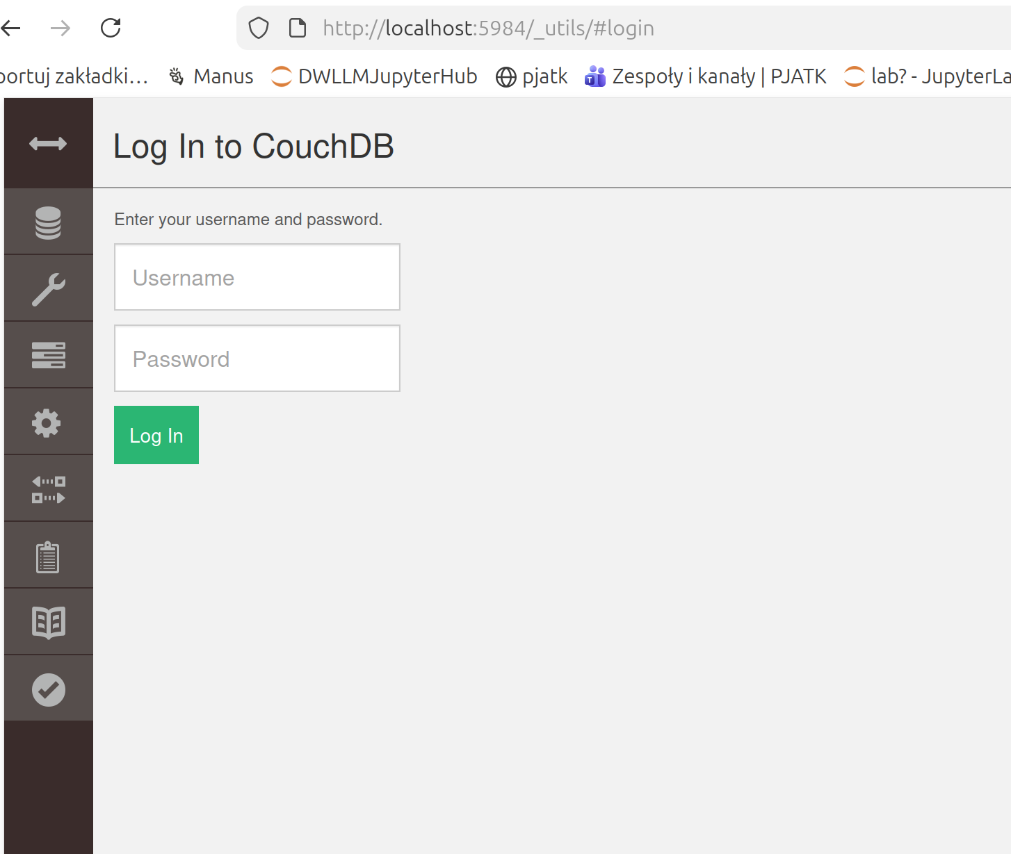
Task: Open the Setup wrench icon
Action: coord(48,289)
